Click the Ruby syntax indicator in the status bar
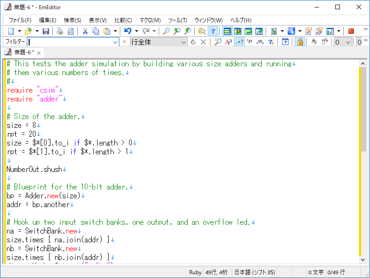The width and height of the screenshot is (370, 278). (x=195, y=272)
